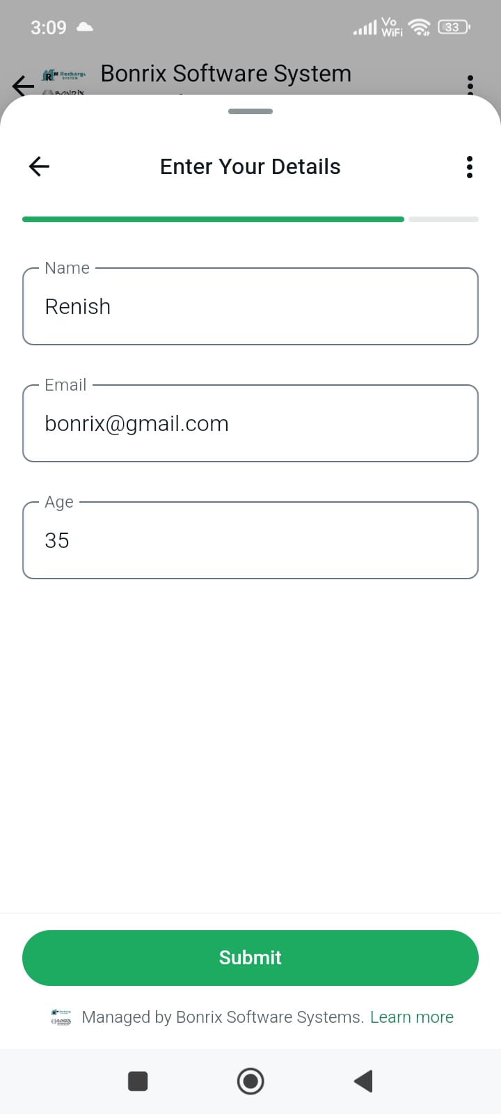The image size is (501, 1114).
Task: Tap the back arrow beside Enter Your Details
Action: [39, 166]
